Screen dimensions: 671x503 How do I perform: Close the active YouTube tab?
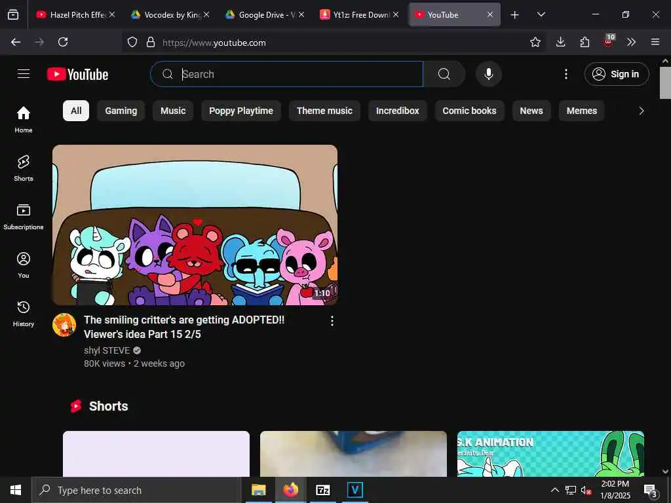click(490, 14)
